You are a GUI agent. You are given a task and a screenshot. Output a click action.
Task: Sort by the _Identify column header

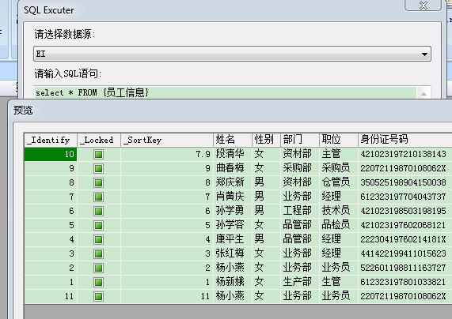pos(51,140)
